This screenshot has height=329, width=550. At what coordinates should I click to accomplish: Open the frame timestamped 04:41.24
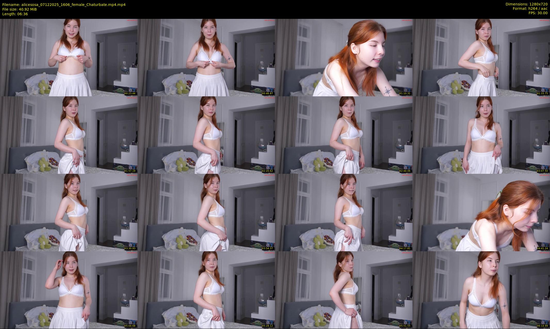(x=481, y=212)
